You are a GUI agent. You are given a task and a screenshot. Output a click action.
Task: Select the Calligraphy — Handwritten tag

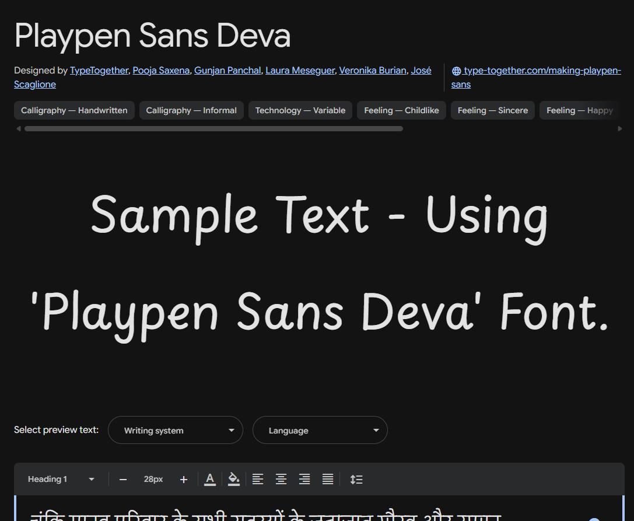[74, 110]
